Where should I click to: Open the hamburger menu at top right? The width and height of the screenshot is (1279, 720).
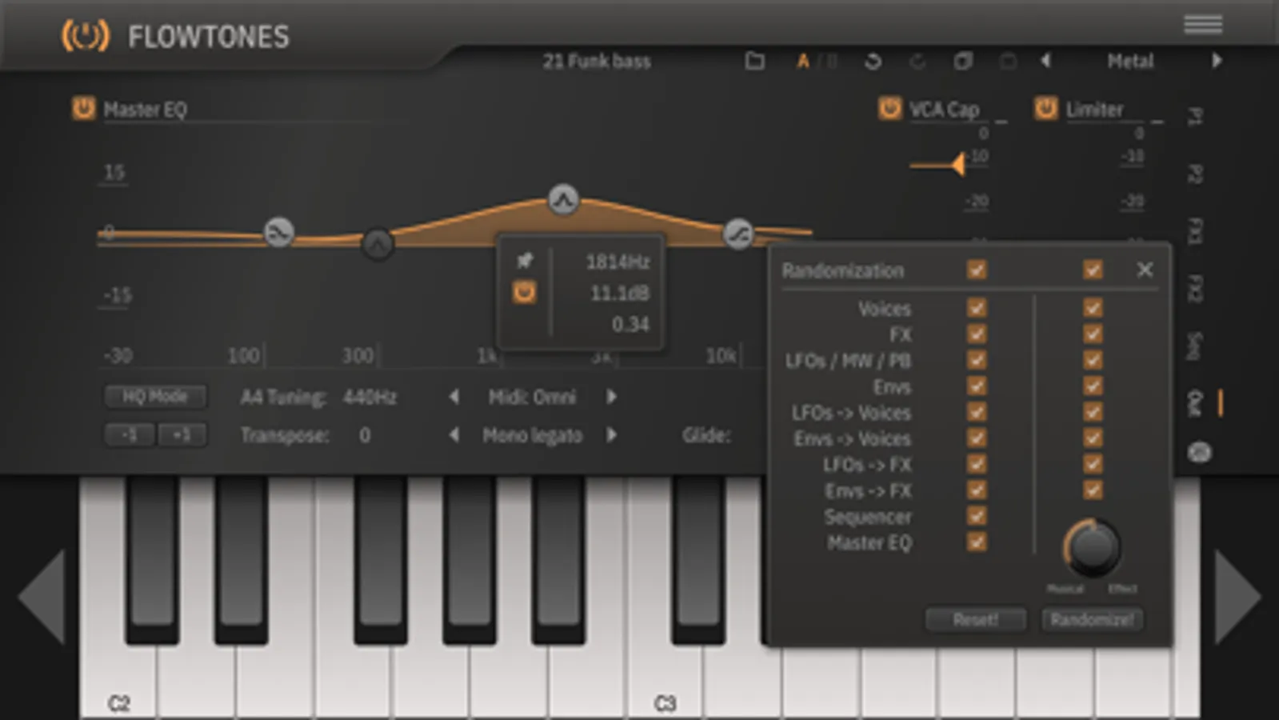point(1203,25)
